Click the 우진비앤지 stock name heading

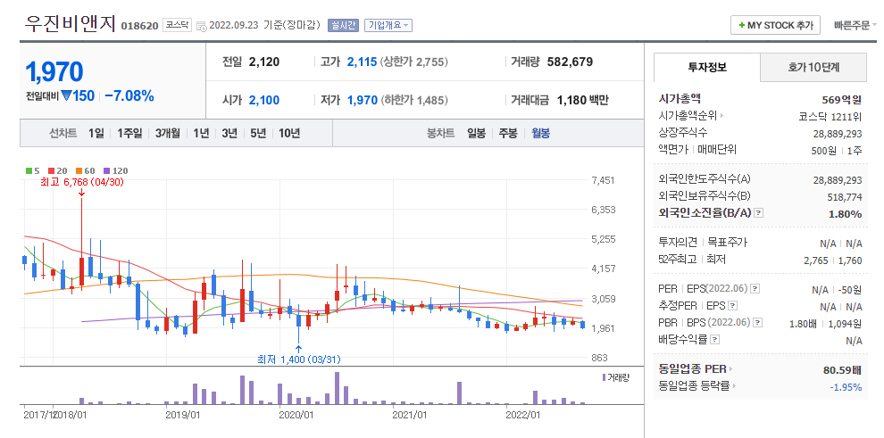click(x=71, y=24)
